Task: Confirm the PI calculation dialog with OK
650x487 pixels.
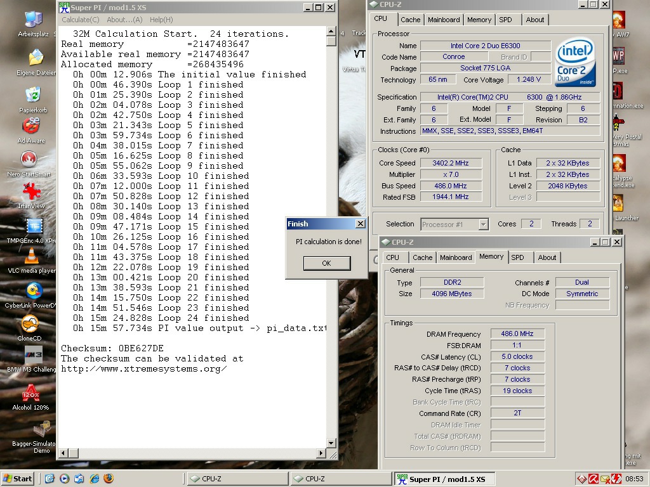Action: pyautogui.click(x=327, y=263)
